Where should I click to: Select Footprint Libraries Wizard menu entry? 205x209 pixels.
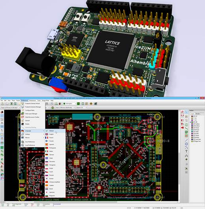click(33, 103)
